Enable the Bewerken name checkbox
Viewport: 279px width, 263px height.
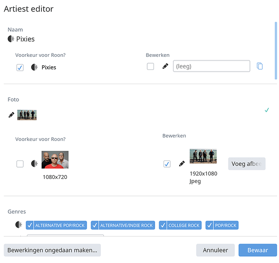[x=150, y=67]
